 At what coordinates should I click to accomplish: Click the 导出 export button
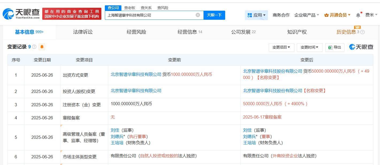tap(335, 47)
